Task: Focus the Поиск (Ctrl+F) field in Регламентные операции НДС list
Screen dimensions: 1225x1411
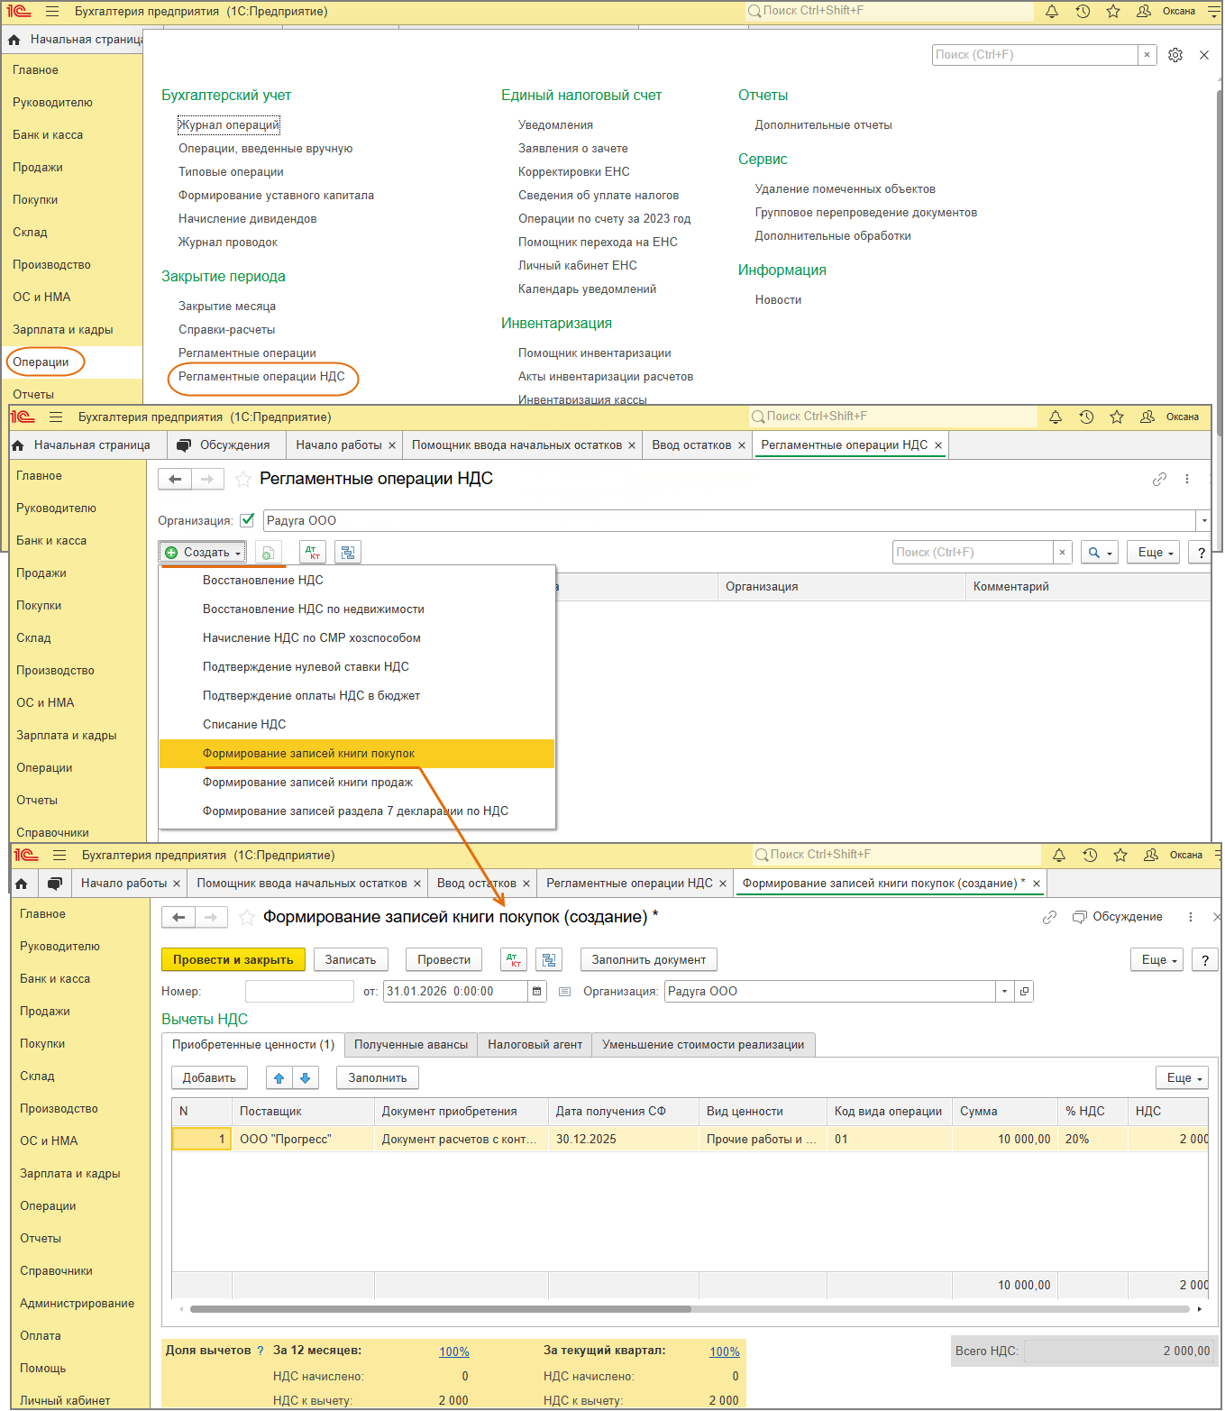Action: [974, 553]
